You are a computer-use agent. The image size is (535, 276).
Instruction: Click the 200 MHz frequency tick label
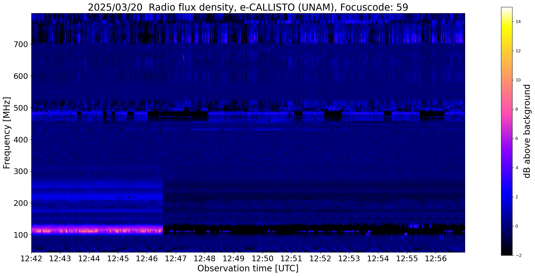point(20,203)
